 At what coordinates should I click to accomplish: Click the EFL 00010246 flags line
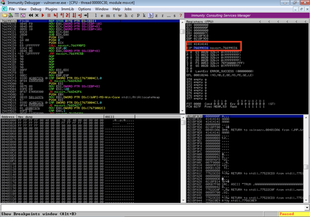tap(220, 75)
